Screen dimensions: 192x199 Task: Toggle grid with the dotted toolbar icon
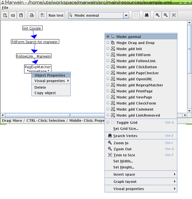(136, 15)
